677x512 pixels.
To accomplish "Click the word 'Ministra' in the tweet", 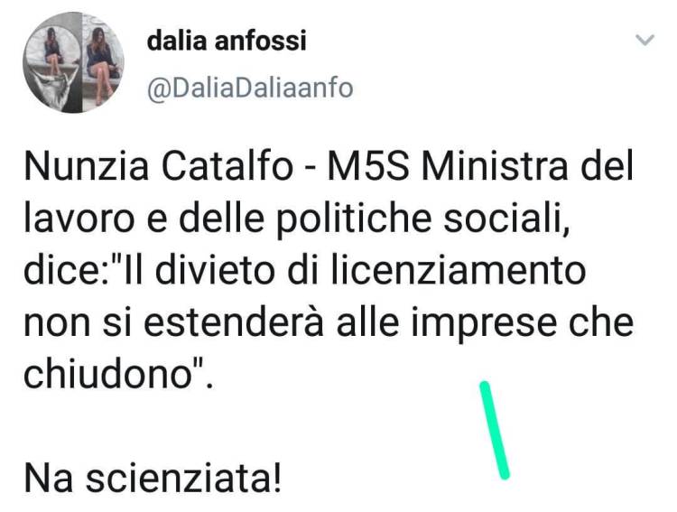I will [495, 167].
